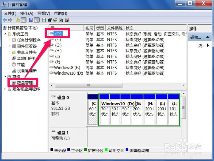Open the 查看(V) menu
The width and height of the screenshot is (214, 161).
point(43,13)
